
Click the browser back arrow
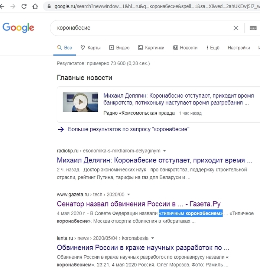(3, 6)
